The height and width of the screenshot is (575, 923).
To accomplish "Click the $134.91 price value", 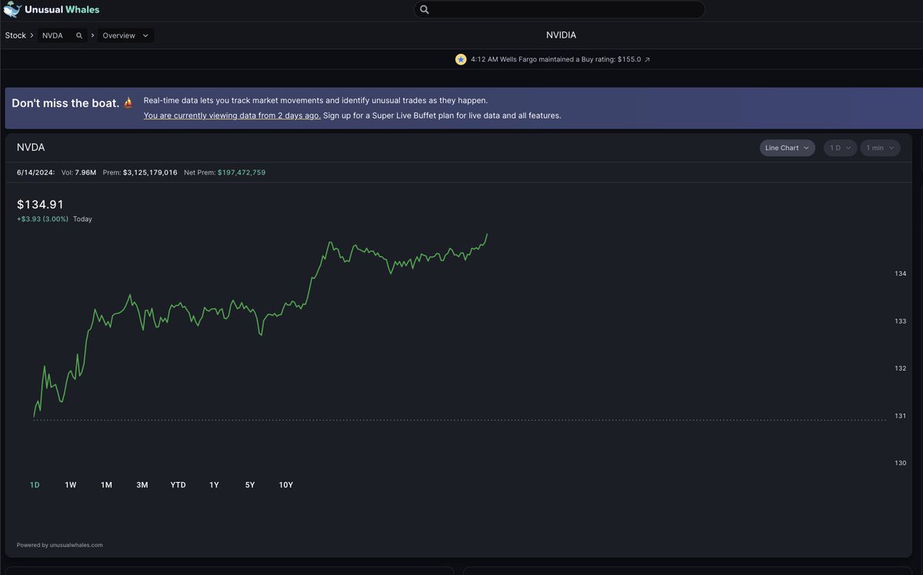I will coord(40,204).
